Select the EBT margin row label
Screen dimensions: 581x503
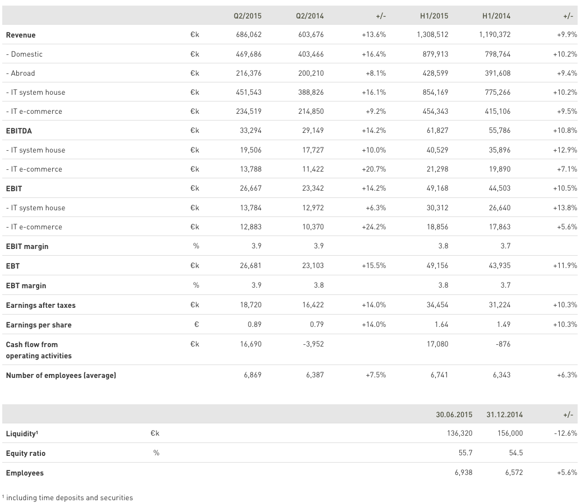[x=26, y=286]
